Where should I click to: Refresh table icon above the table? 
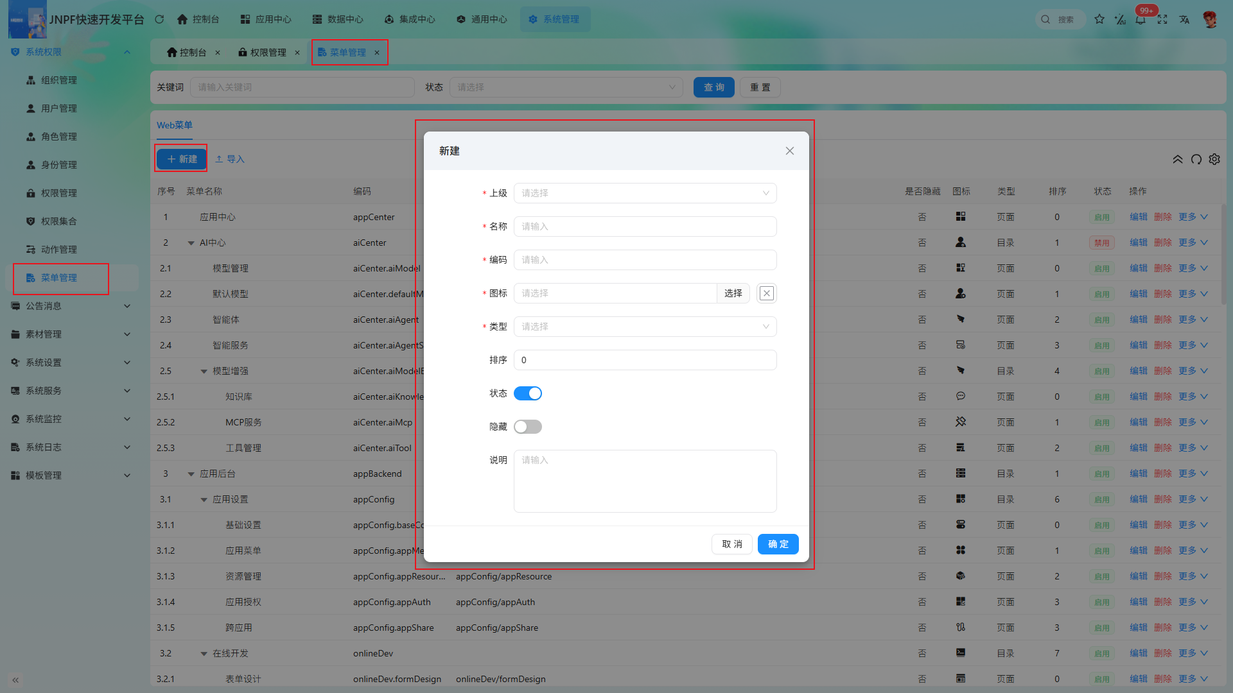pyautogui.click(x=1196, y=159)
